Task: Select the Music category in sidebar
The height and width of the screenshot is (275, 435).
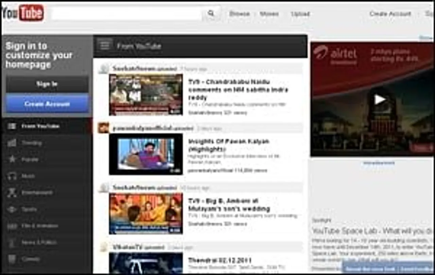Action: [47, 176]
